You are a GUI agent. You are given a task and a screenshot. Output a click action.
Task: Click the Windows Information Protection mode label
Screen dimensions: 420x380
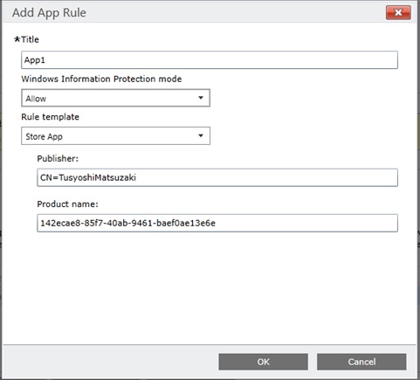[101, 79]
